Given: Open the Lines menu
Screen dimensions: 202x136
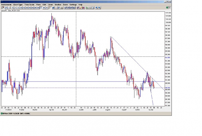Looking at the screenshot, I should pyautogui.click(x=50, y=5).
